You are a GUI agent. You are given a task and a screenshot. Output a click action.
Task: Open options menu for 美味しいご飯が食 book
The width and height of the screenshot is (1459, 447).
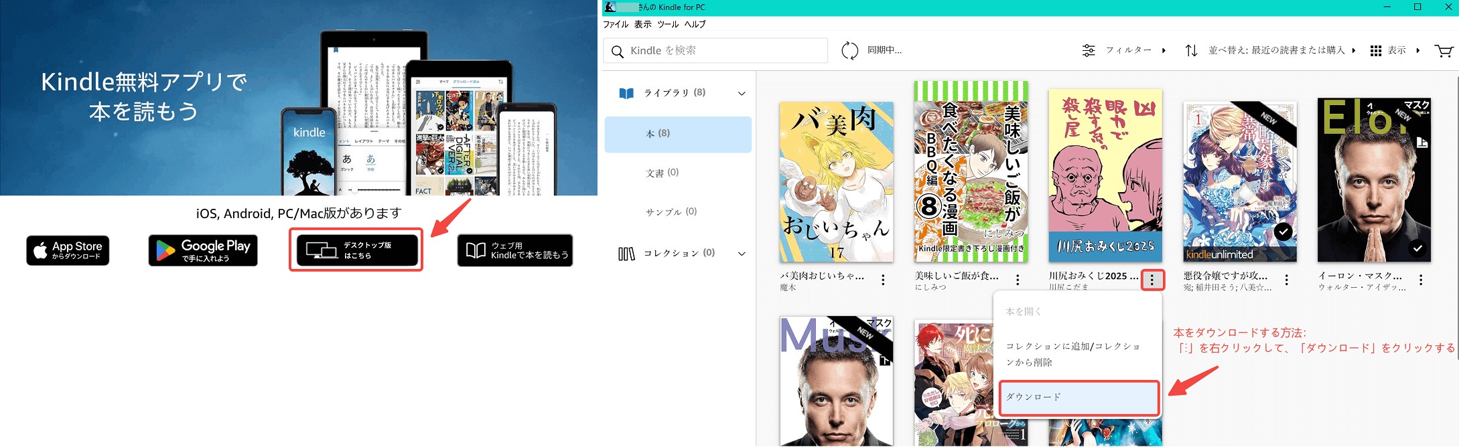1018,280
